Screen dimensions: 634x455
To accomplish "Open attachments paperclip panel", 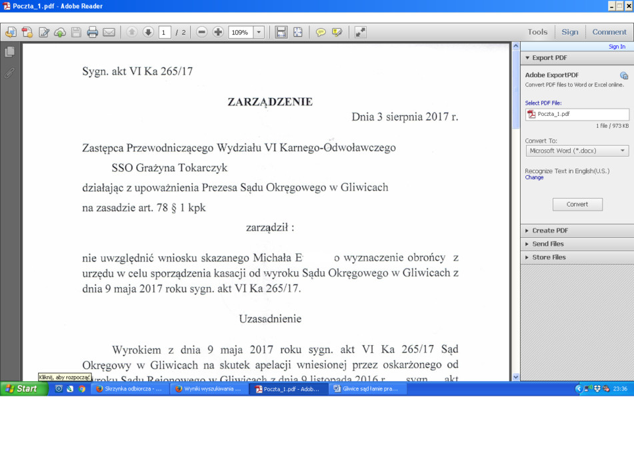I will (x=9, y=73).
